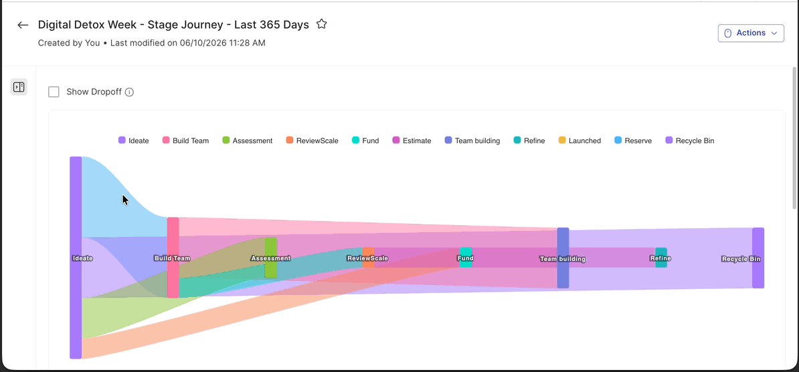
Task: Click the Actions chevron arrow
Action: [774, 33]
